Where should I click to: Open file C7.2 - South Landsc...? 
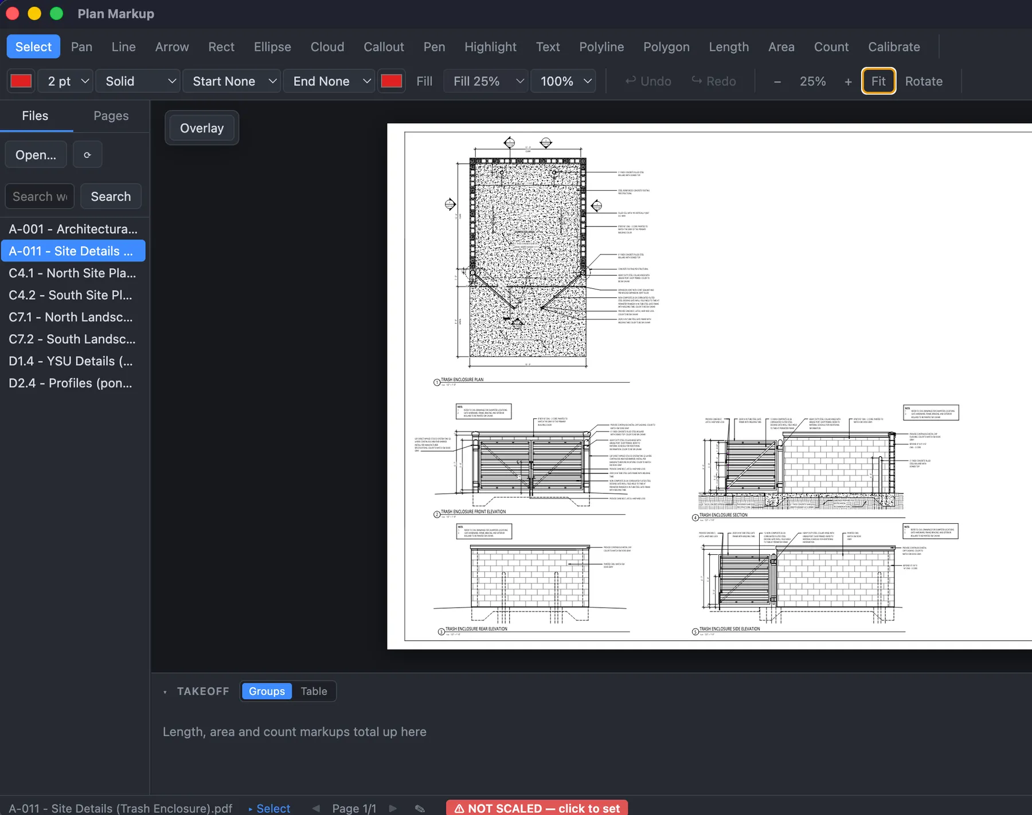[x=73, y=339]
